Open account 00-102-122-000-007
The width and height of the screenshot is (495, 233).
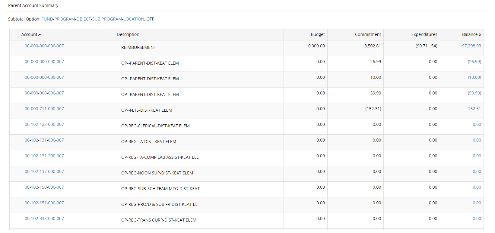pyautogui.click(x=44, y=124)
